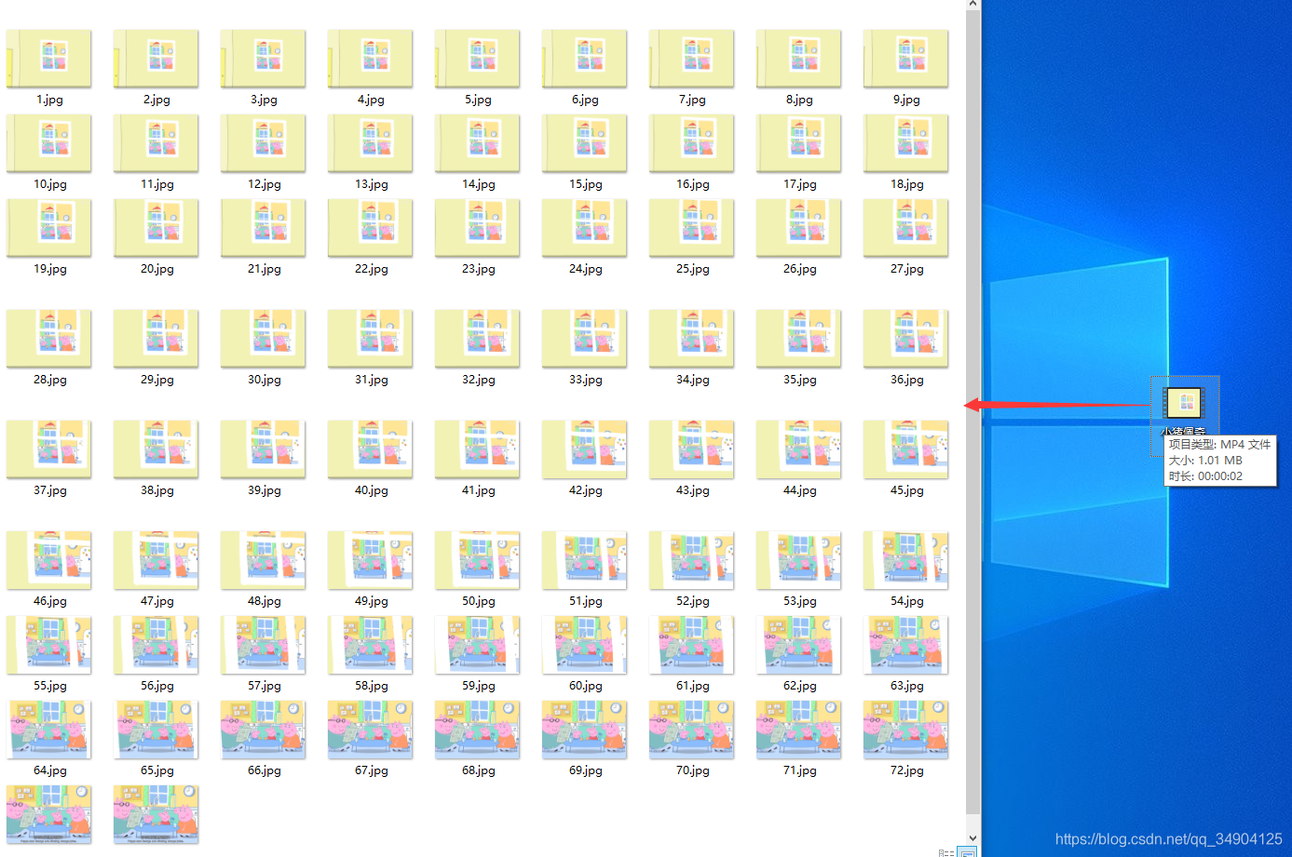Select the 50.jpg image thumbnail
This screenshot has height=857, width=1292.
click(x=478, y=560)
